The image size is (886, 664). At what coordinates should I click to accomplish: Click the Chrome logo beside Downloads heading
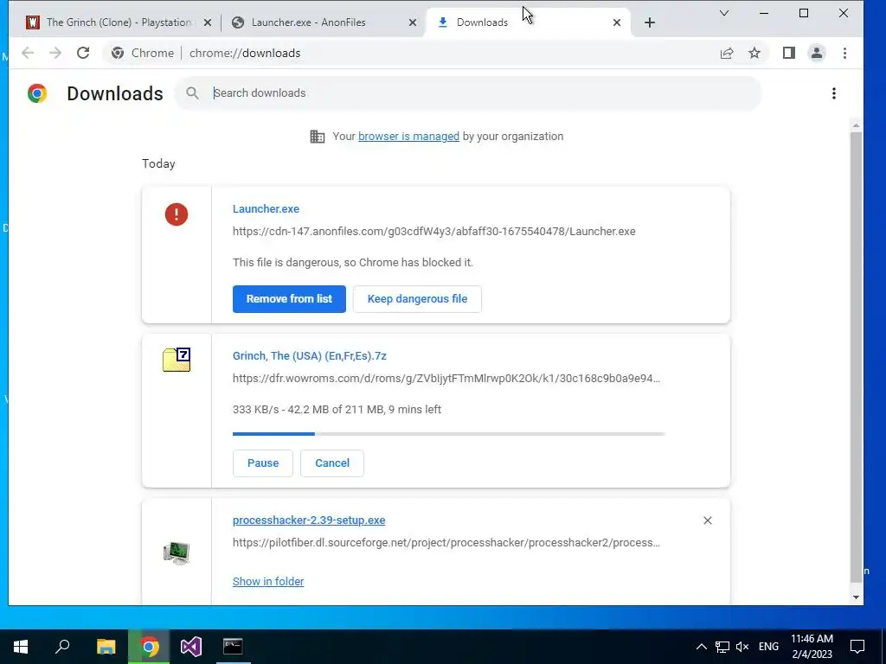click(37, 93)
